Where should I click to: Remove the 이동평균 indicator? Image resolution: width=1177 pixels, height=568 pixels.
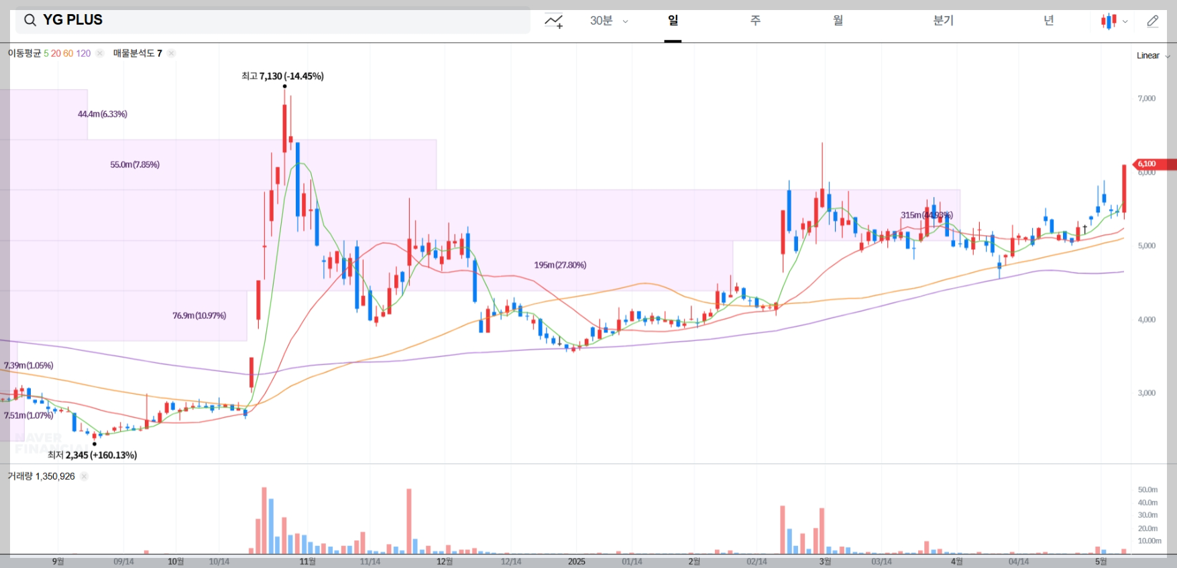pyautogui.click(x=100, y=54)
